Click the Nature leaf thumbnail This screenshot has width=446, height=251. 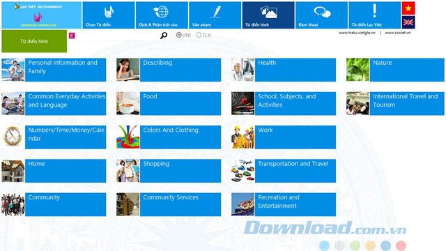coord(357,70)
